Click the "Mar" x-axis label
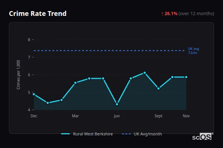Image resolution: width=223 pixels, height=148 pixels. pos(75,116)
